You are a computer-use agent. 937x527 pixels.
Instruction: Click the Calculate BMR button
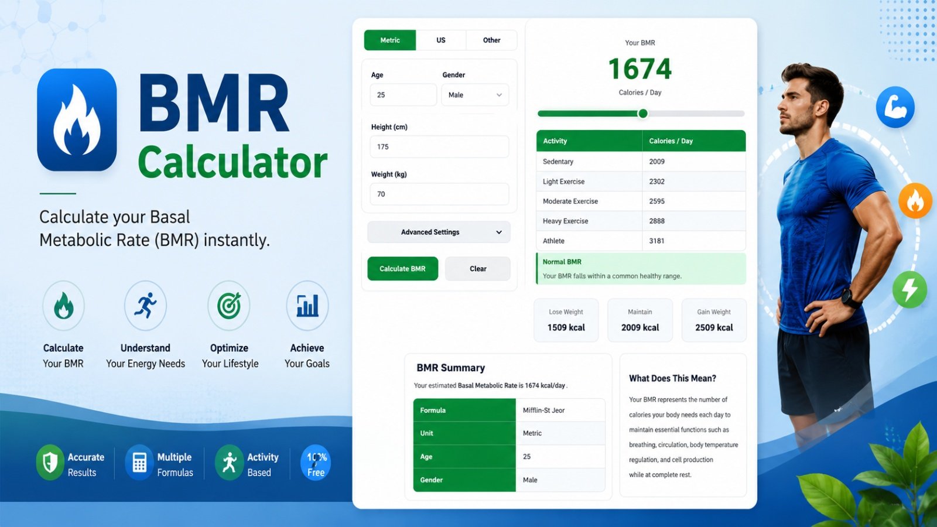402,269
